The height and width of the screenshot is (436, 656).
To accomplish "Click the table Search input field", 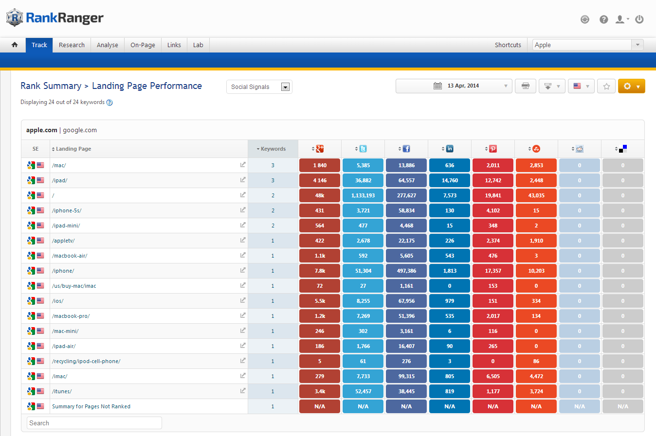I will 94,423.
